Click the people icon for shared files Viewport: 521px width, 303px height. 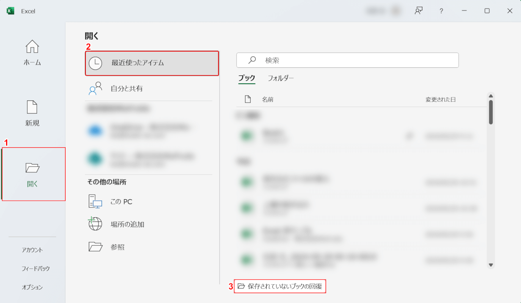[x=95, y=88]
